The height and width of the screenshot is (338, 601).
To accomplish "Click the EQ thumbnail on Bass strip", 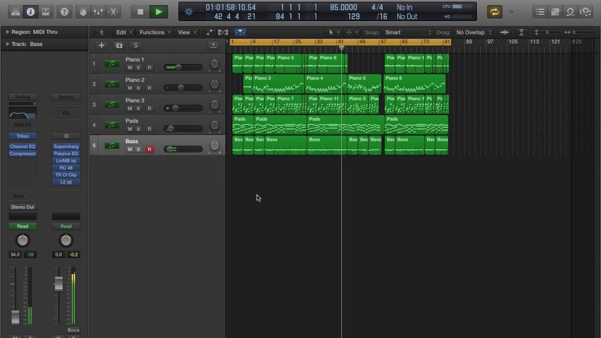I will point(23,113).
